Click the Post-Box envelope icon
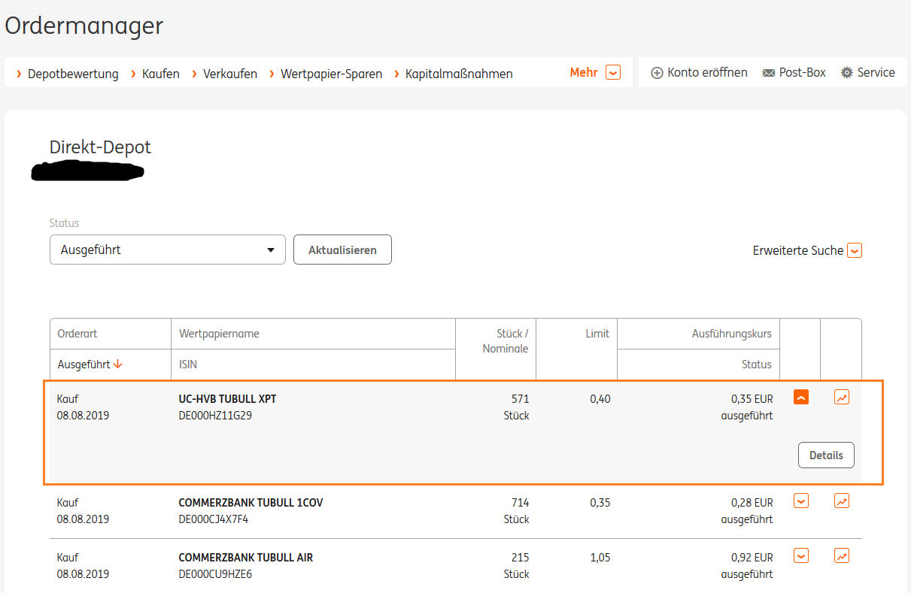The image size is (911, 593). pos(769,73)
